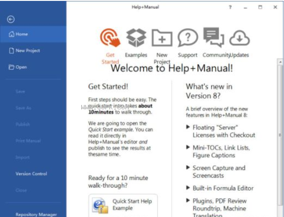Click the New Project page icon in sidebar
284x217 pixels.
(x=12, y=50)
